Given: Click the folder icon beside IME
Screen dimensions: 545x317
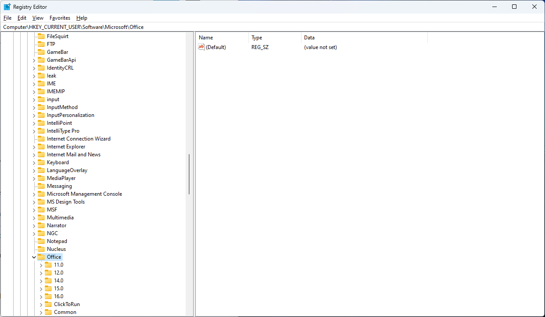Looking at the screenshot, I should tap(41, 84).
